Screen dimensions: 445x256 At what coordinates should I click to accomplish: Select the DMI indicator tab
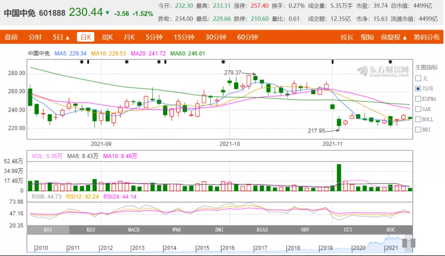click(219, 230)
